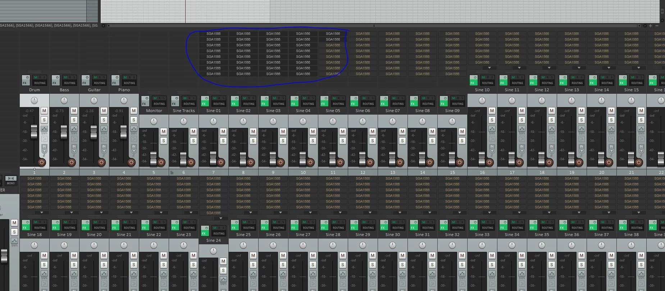
Task: Open Routing for the Sine Tracks folder
Action: click(x=189, y=104)
